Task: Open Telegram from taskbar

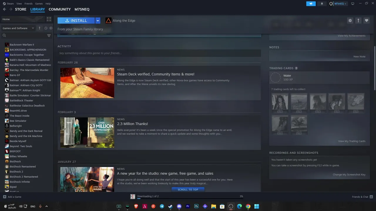Action: 162,206
